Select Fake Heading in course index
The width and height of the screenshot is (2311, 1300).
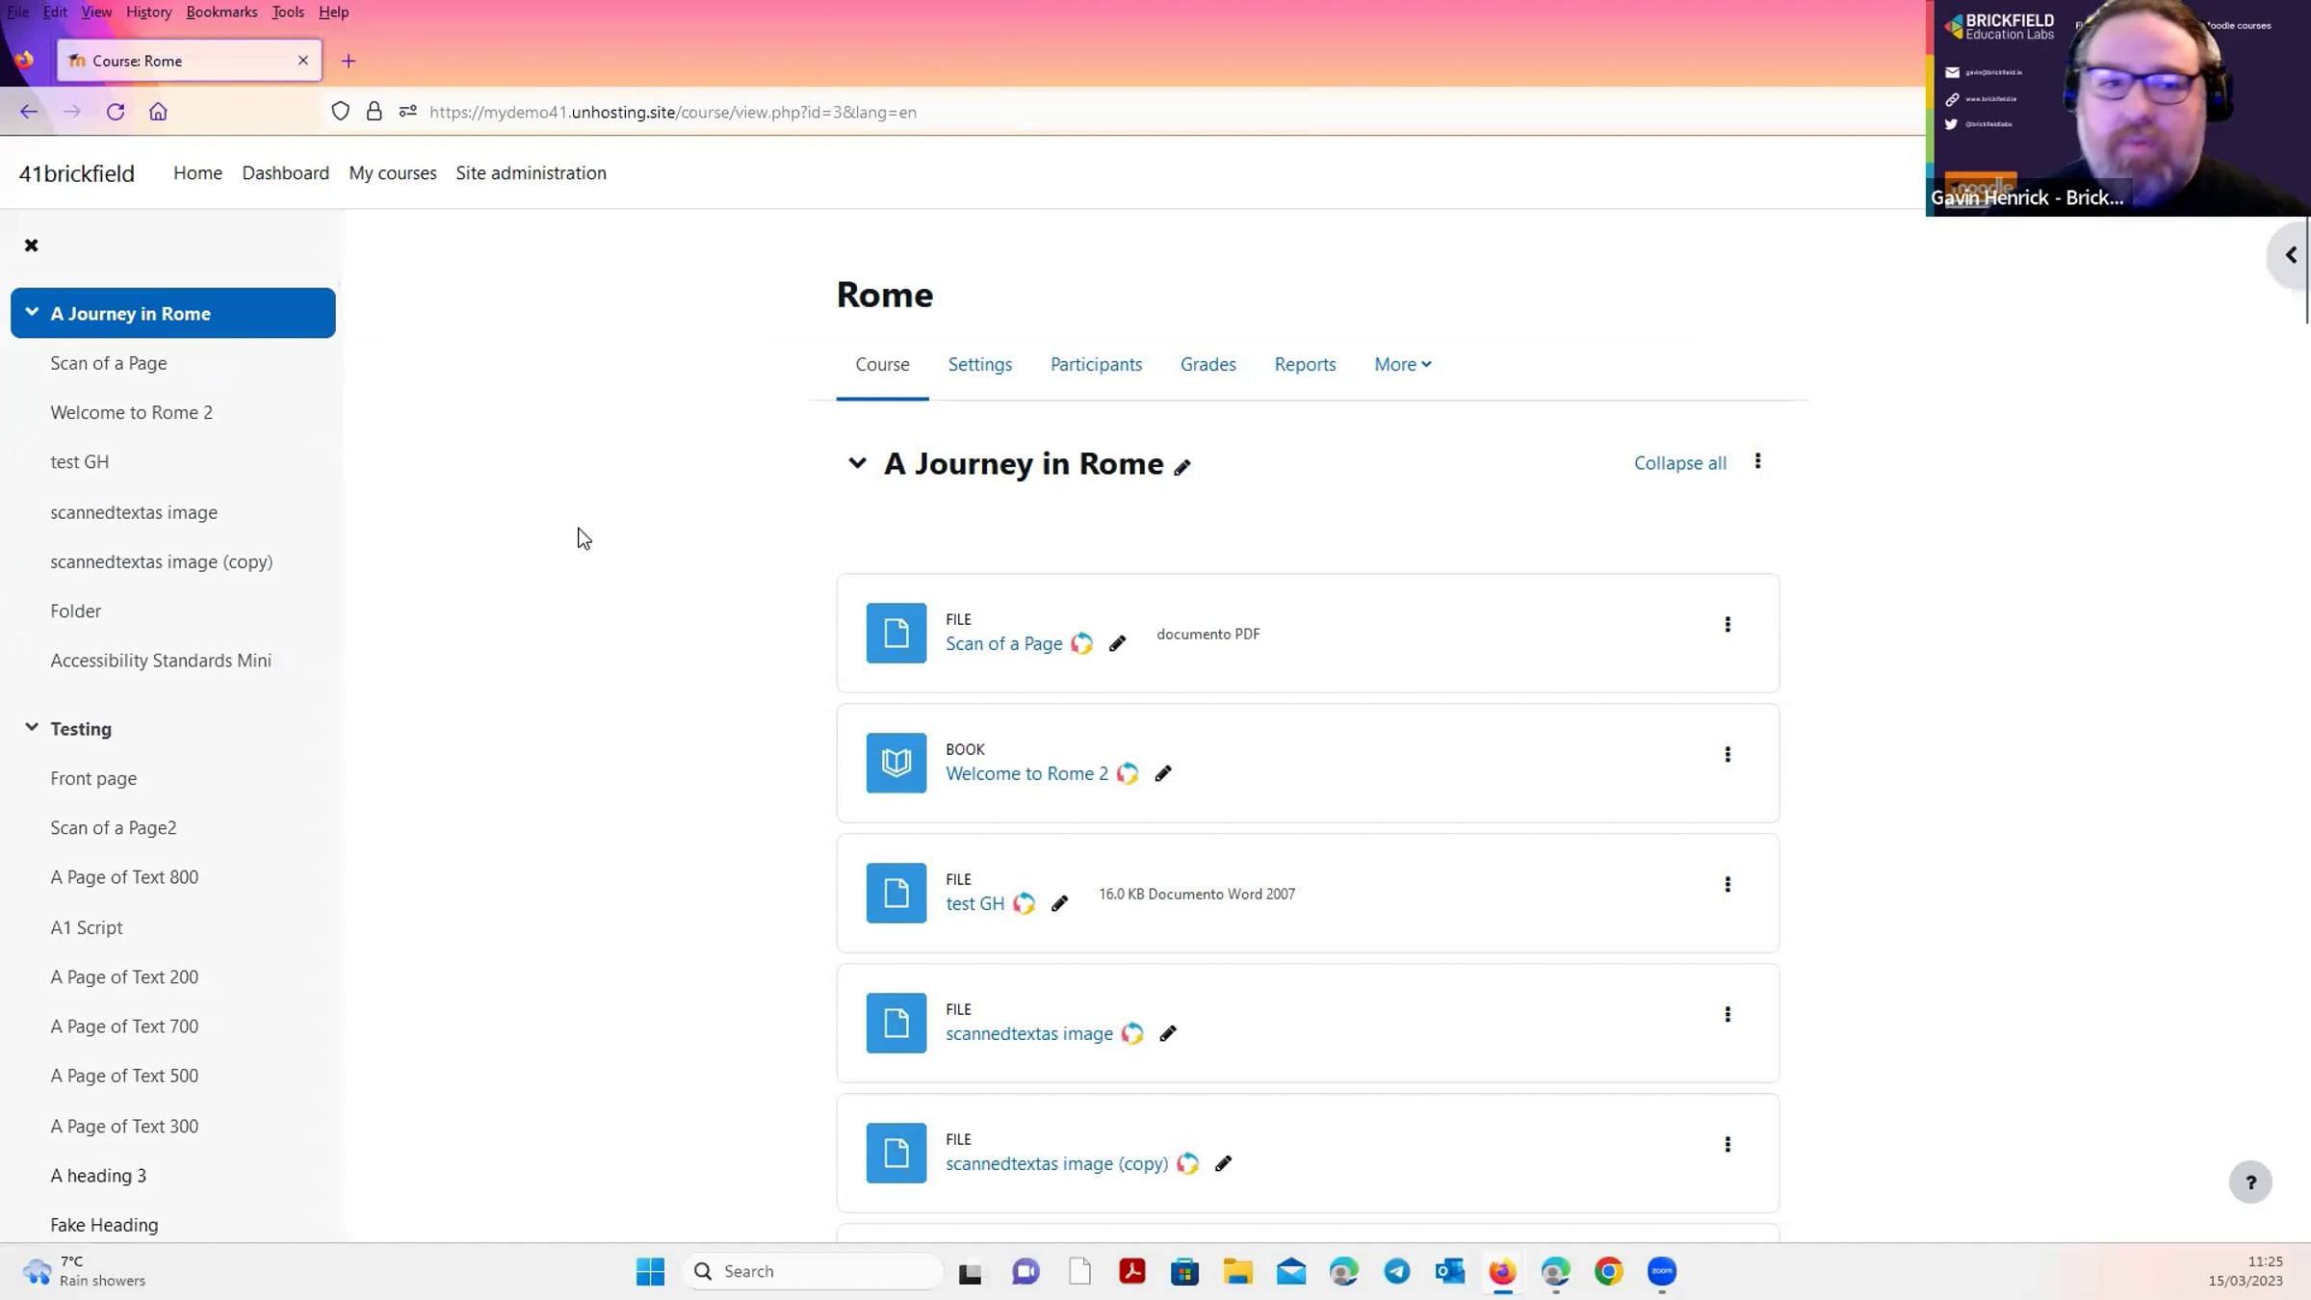click(104, 1225)
